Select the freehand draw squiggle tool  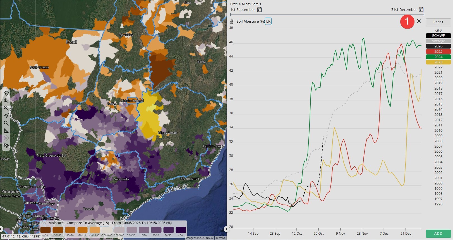(x=6, y=145)
